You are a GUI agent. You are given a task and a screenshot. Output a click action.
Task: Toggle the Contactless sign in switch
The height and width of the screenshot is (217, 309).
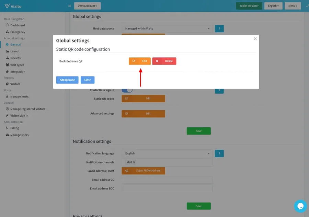coord(127,90)
